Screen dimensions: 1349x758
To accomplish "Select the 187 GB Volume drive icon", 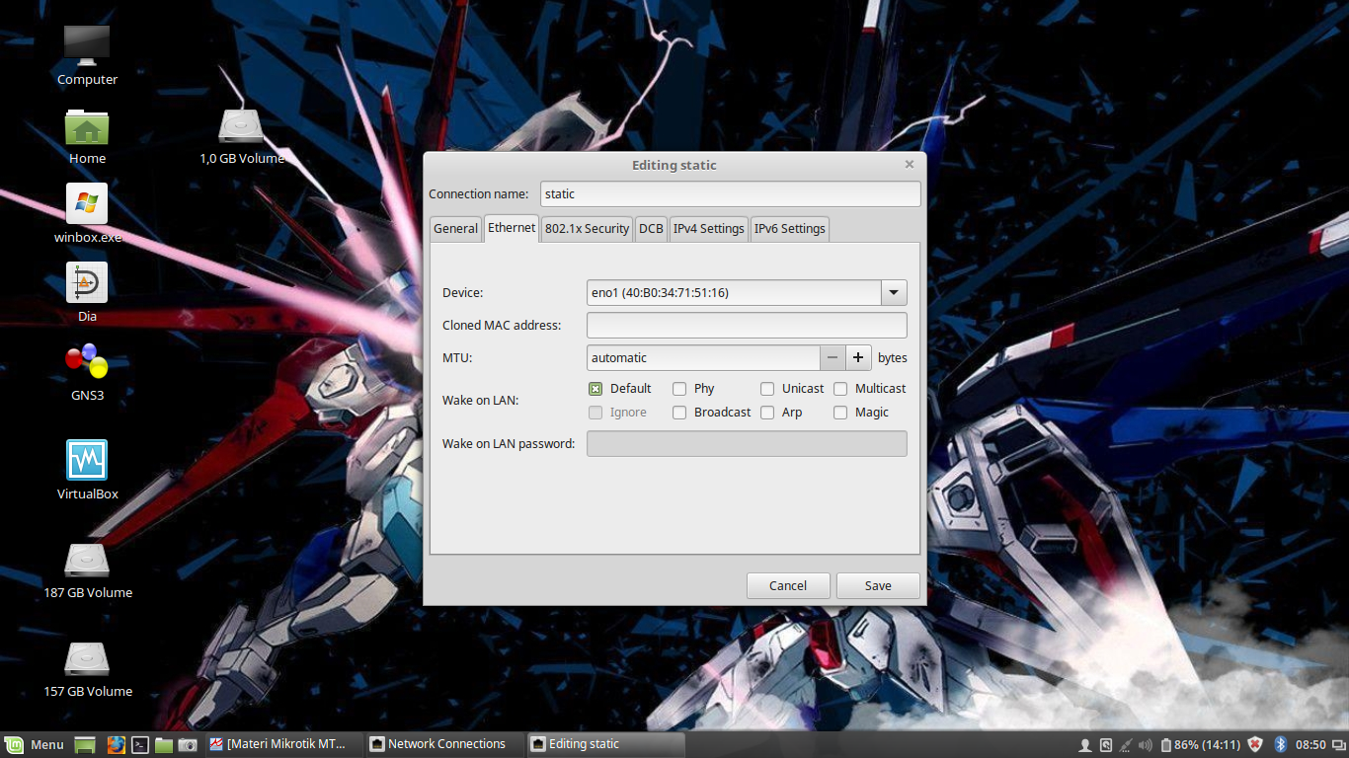I will click(87, 560).
